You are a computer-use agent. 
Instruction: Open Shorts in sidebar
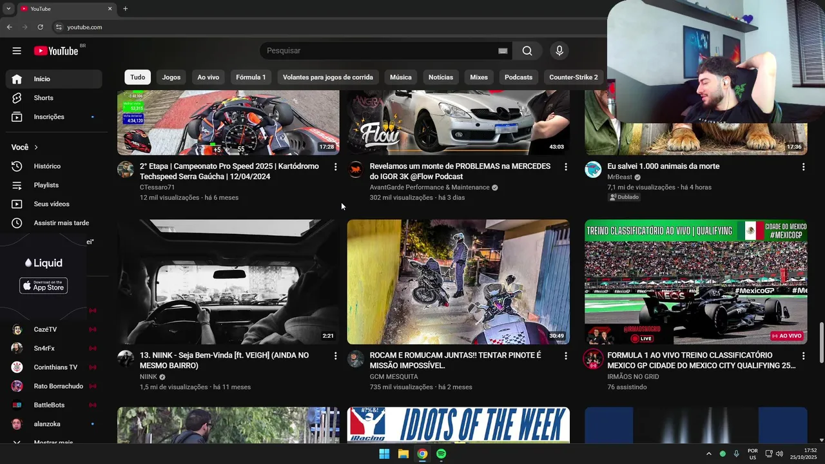[53, 98]
